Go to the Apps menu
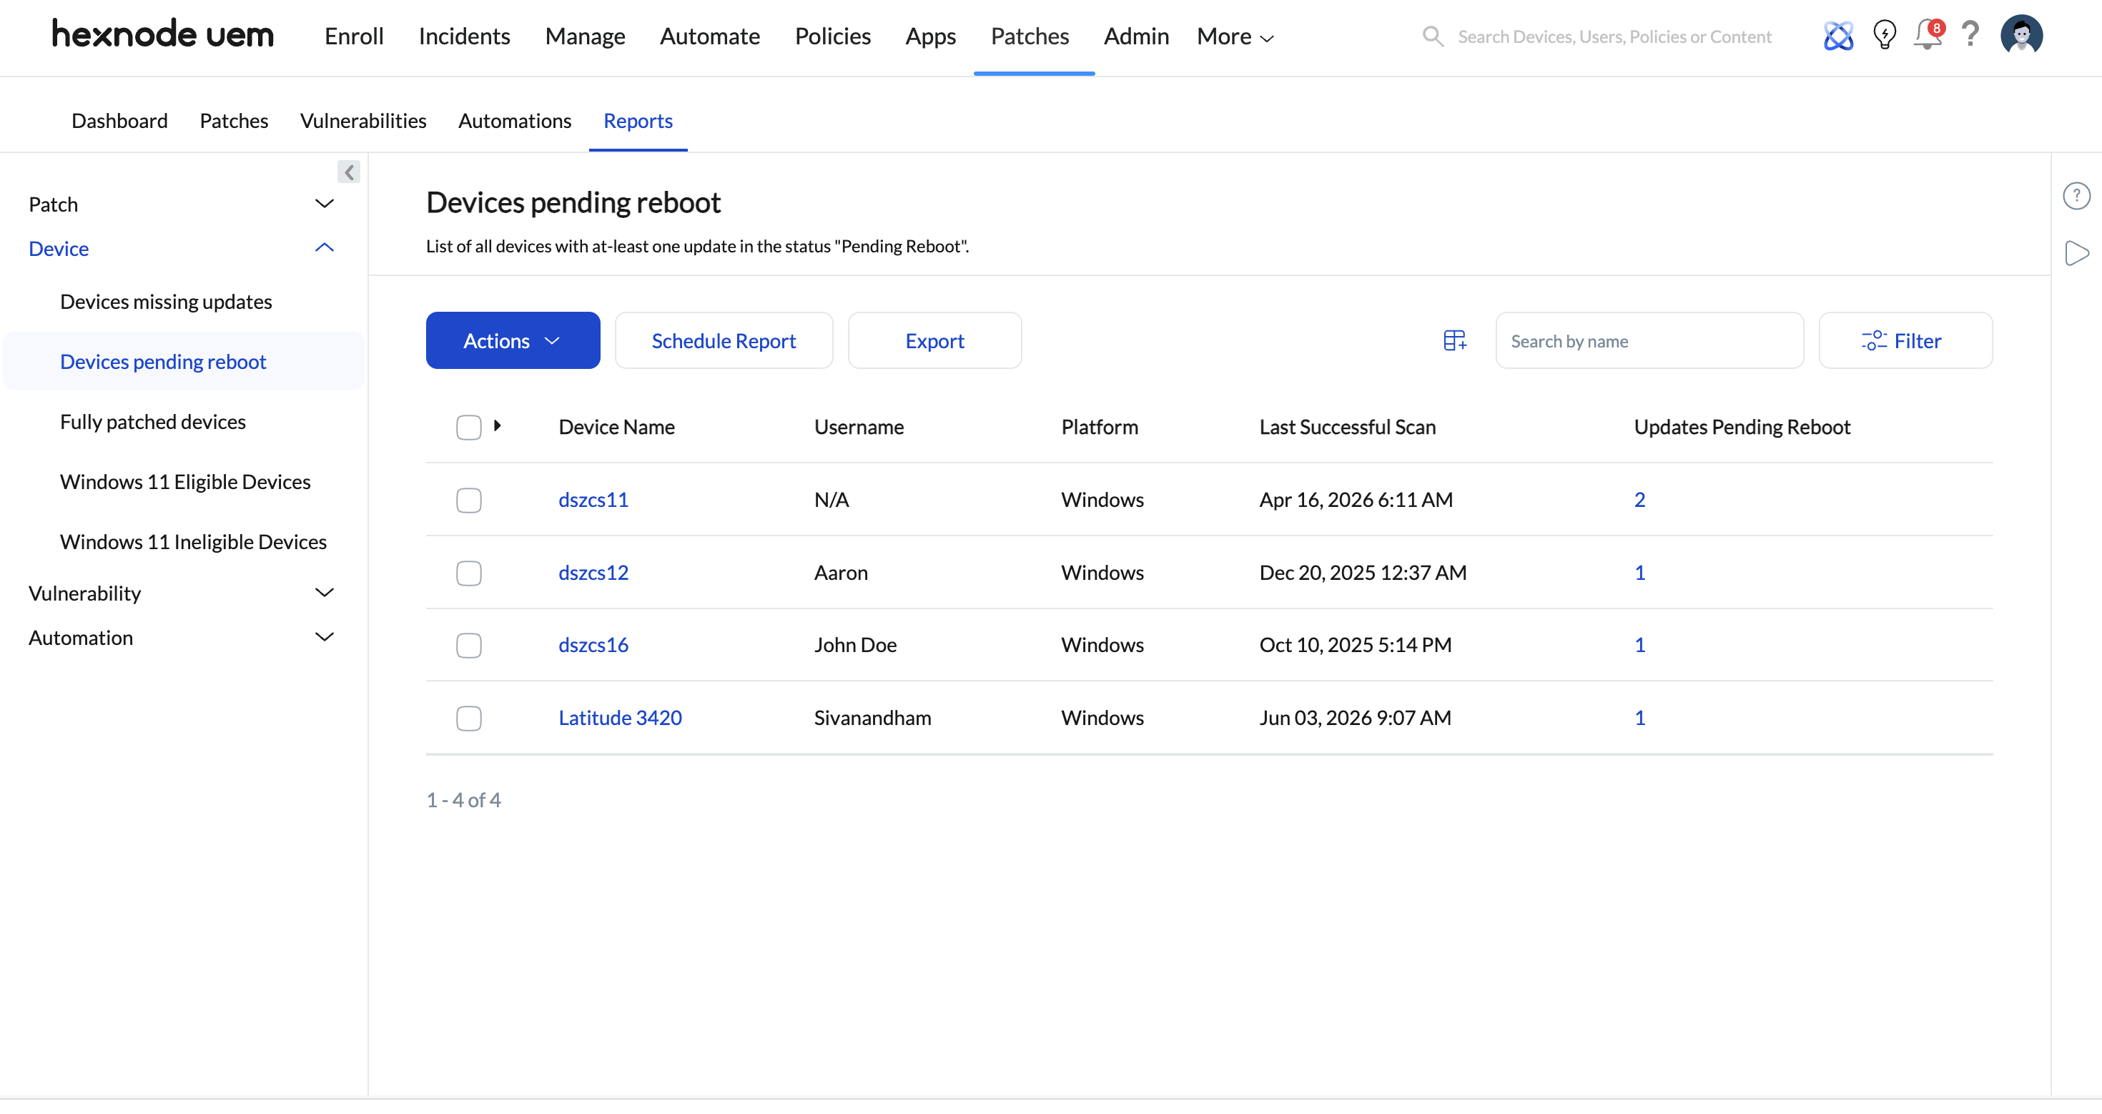 pyautogui.click(x=930, y=36)
